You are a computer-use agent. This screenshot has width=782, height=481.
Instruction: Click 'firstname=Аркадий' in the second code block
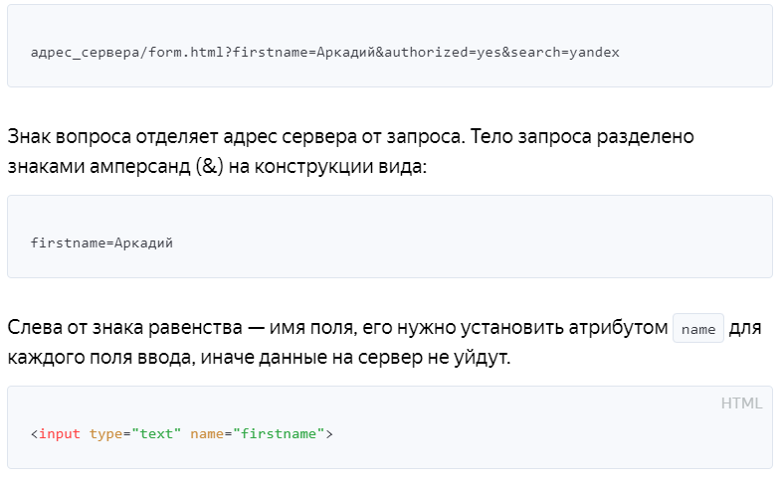(x=101, y=243)
